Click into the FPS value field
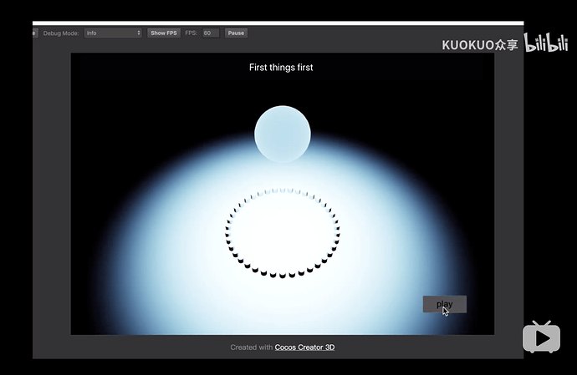Screen dimensions: 577x375 (x=210, y=33)
